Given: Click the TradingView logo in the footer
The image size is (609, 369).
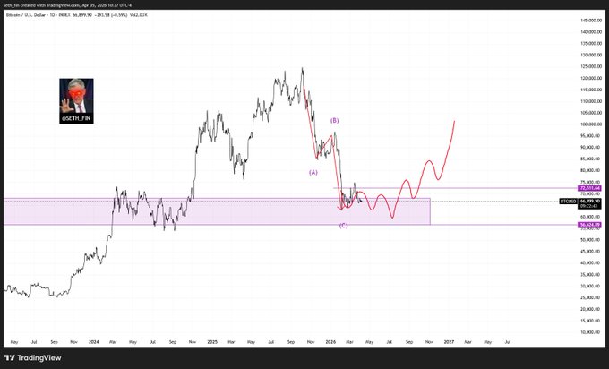Looking at the screenshot, I should pyautogui.click(x=33, y=357).
